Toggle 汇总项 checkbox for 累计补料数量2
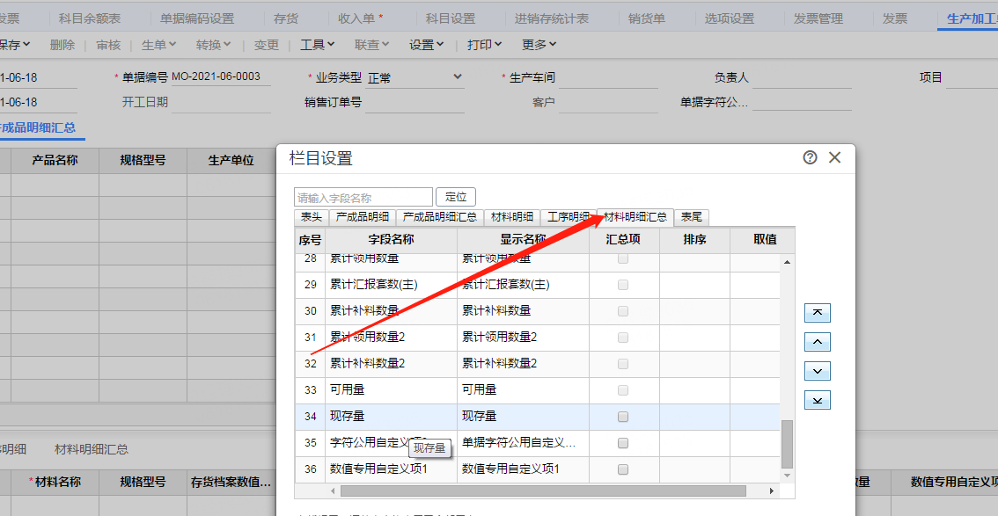 [x=623, y=364]
